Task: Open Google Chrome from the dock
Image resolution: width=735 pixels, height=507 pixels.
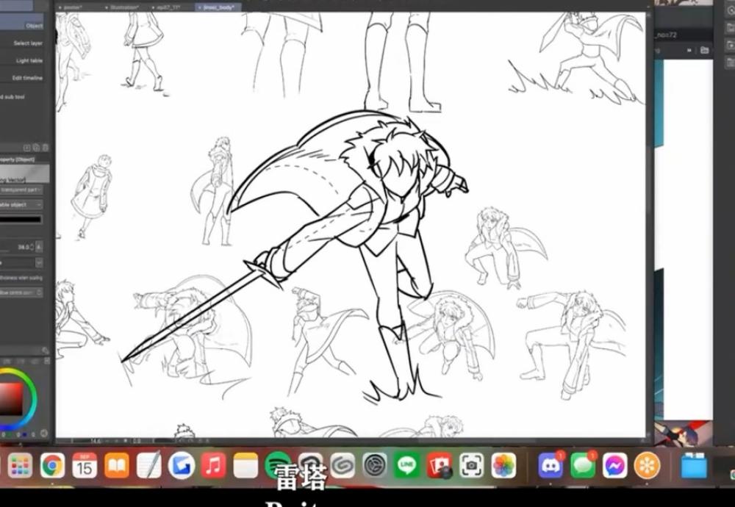Action: click(x=52, y=465)
